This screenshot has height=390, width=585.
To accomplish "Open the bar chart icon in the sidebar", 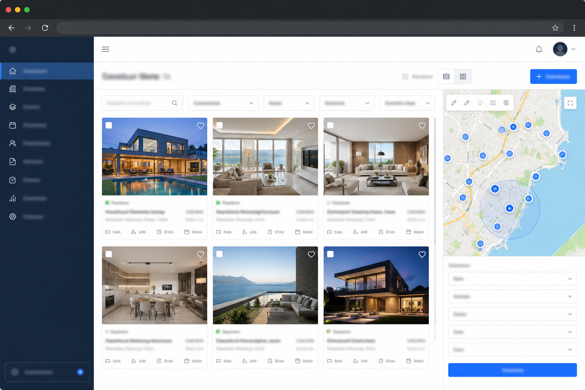I will [x=13, y=198].
